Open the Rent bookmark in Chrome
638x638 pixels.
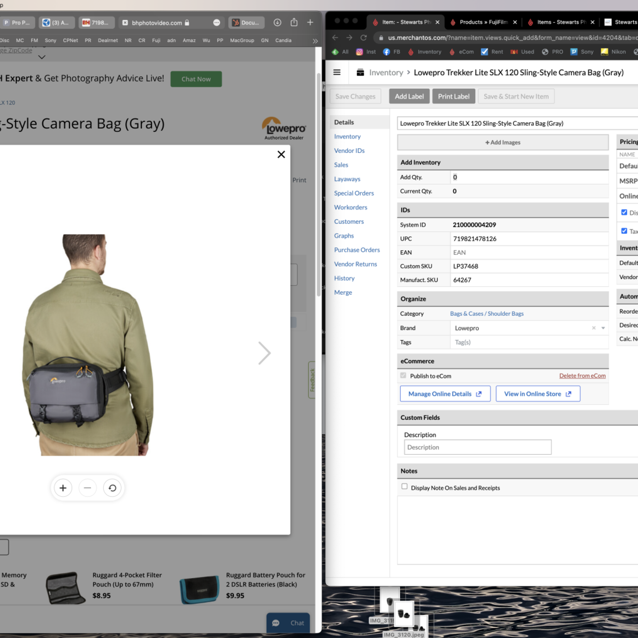pos(492,52)
